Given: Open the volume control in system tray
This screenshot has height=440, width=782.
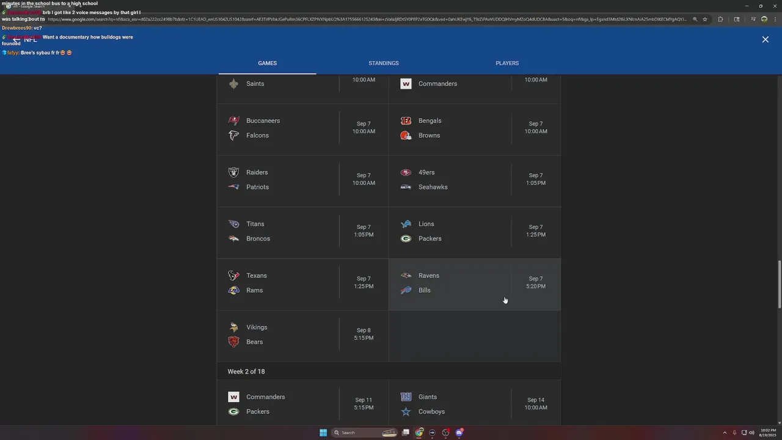Looking at the screenshot, I should coord(751,433).
